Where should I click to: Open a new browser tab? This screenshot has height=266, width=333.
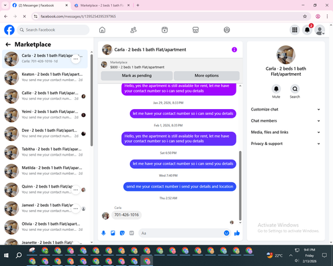click(138, 5)
